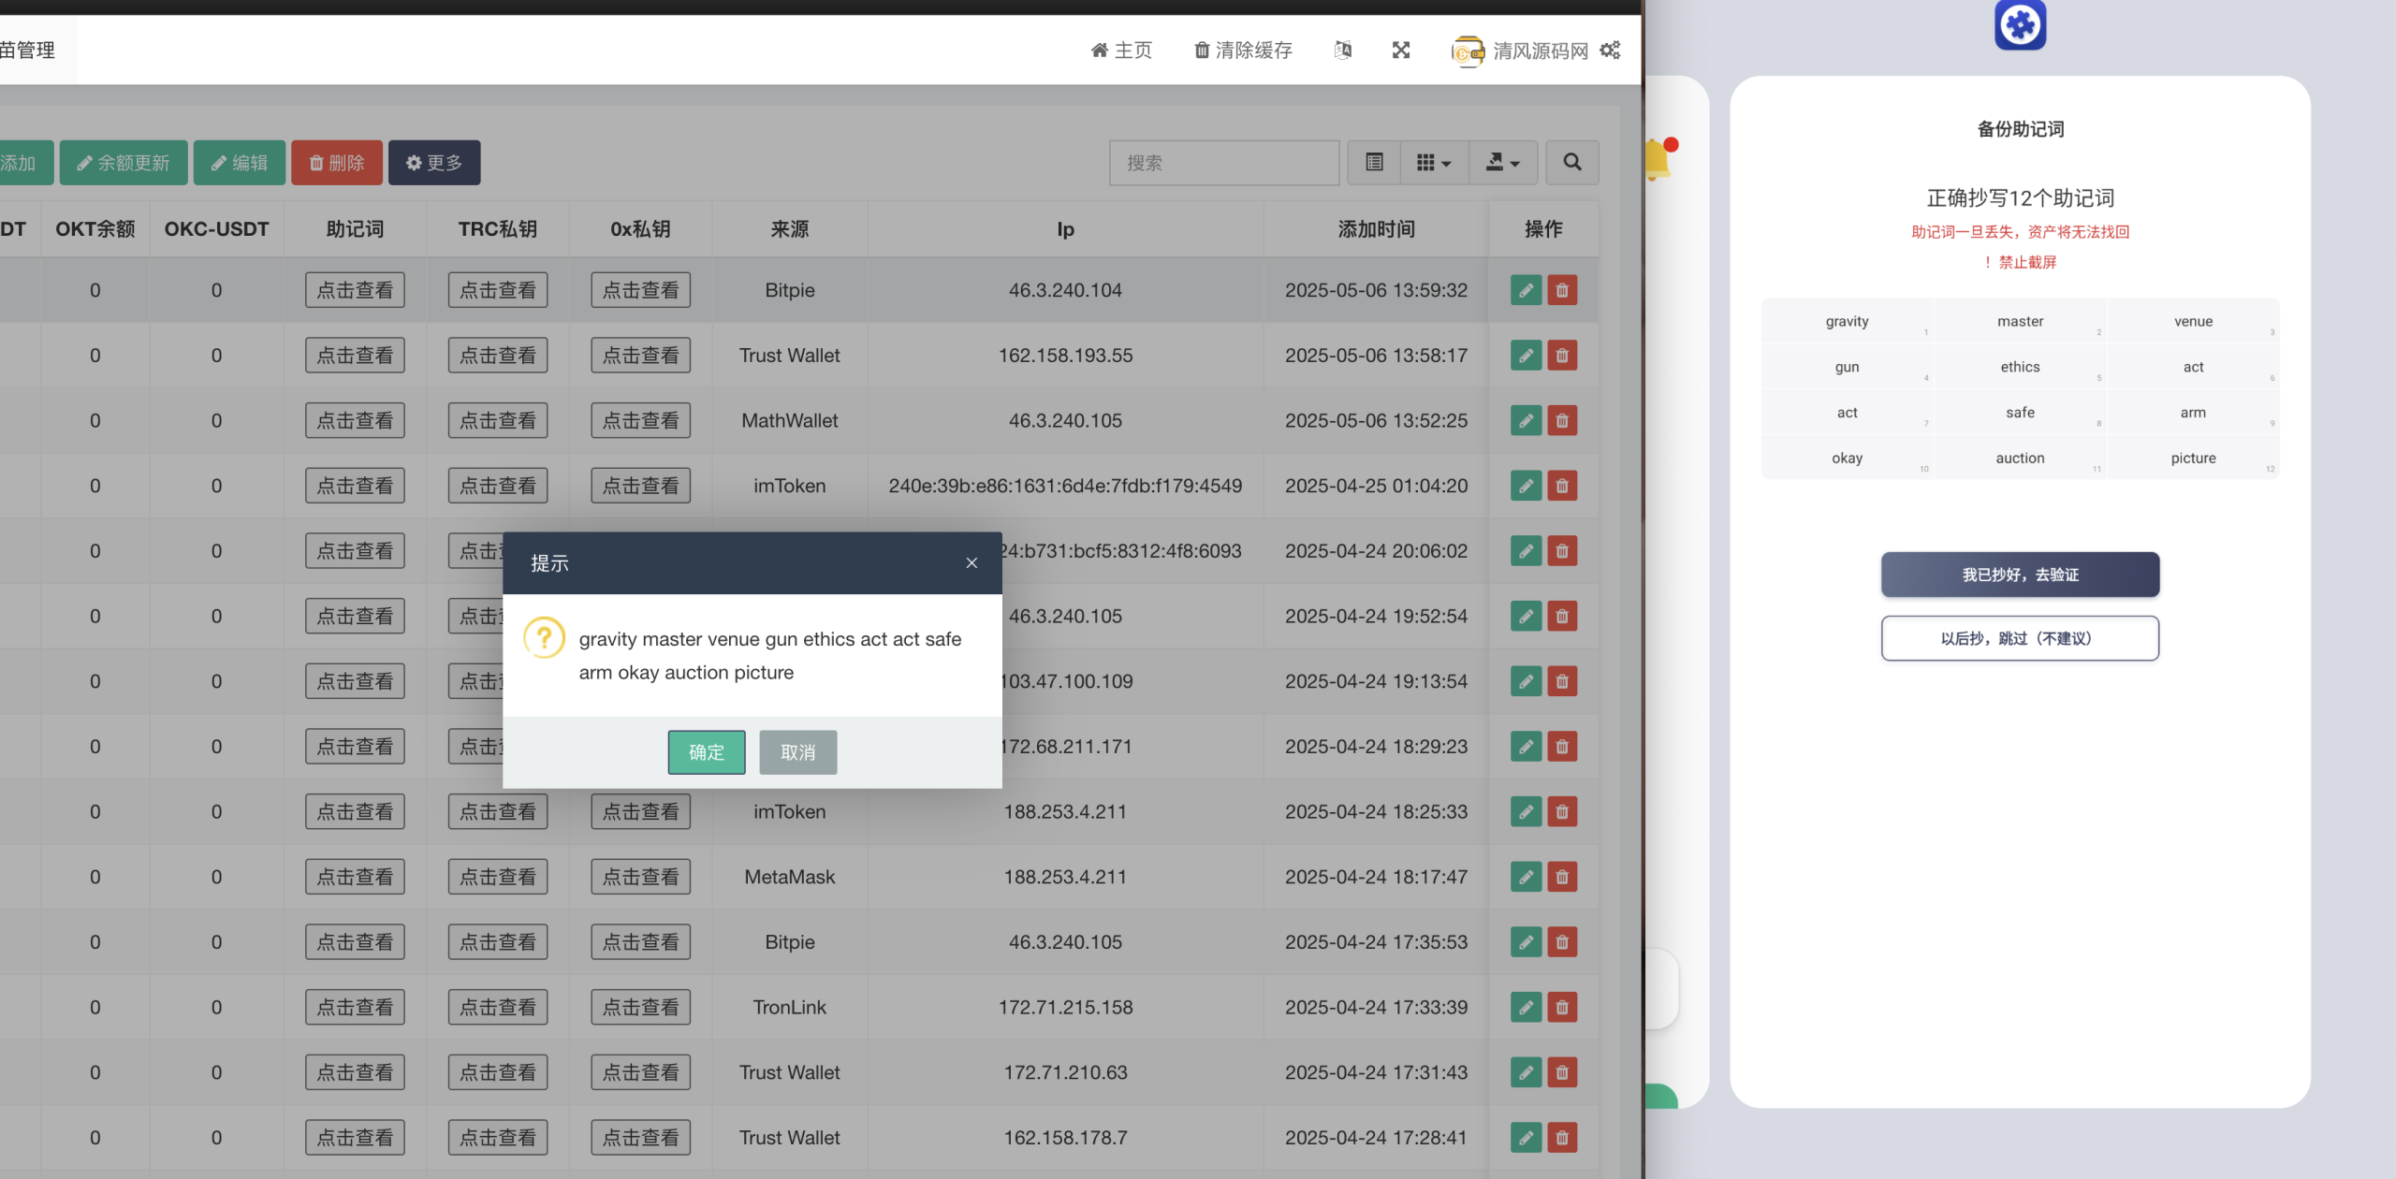Click the settings gears icon beside 清风源码网

[x=1610, y=51]
